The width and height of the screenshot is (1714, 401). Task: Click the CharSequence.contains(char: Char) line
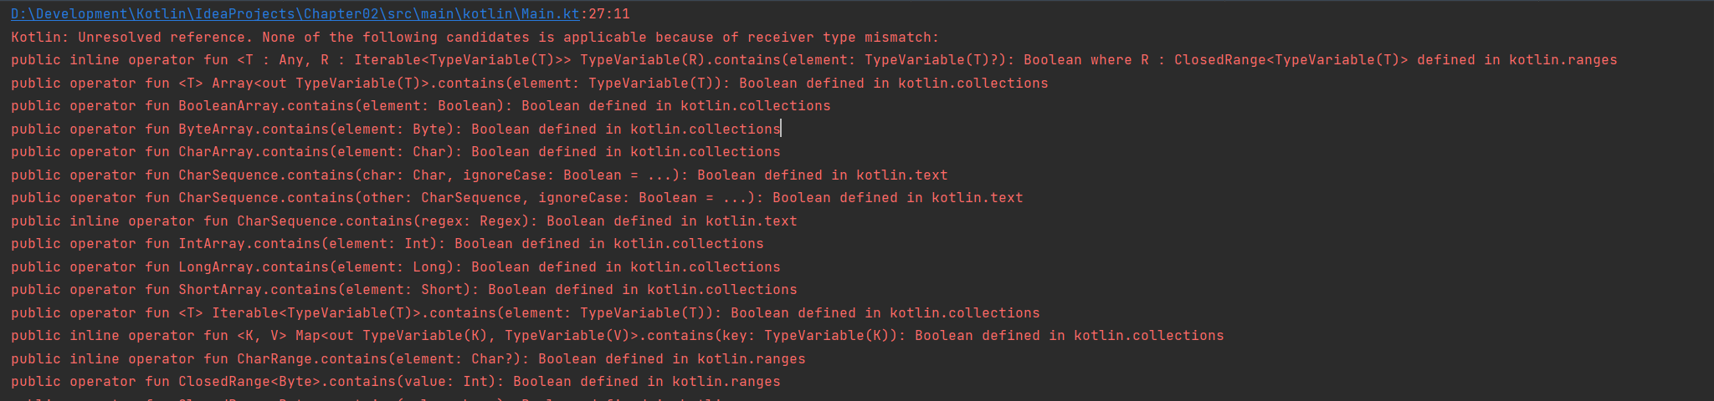point(479,175)
